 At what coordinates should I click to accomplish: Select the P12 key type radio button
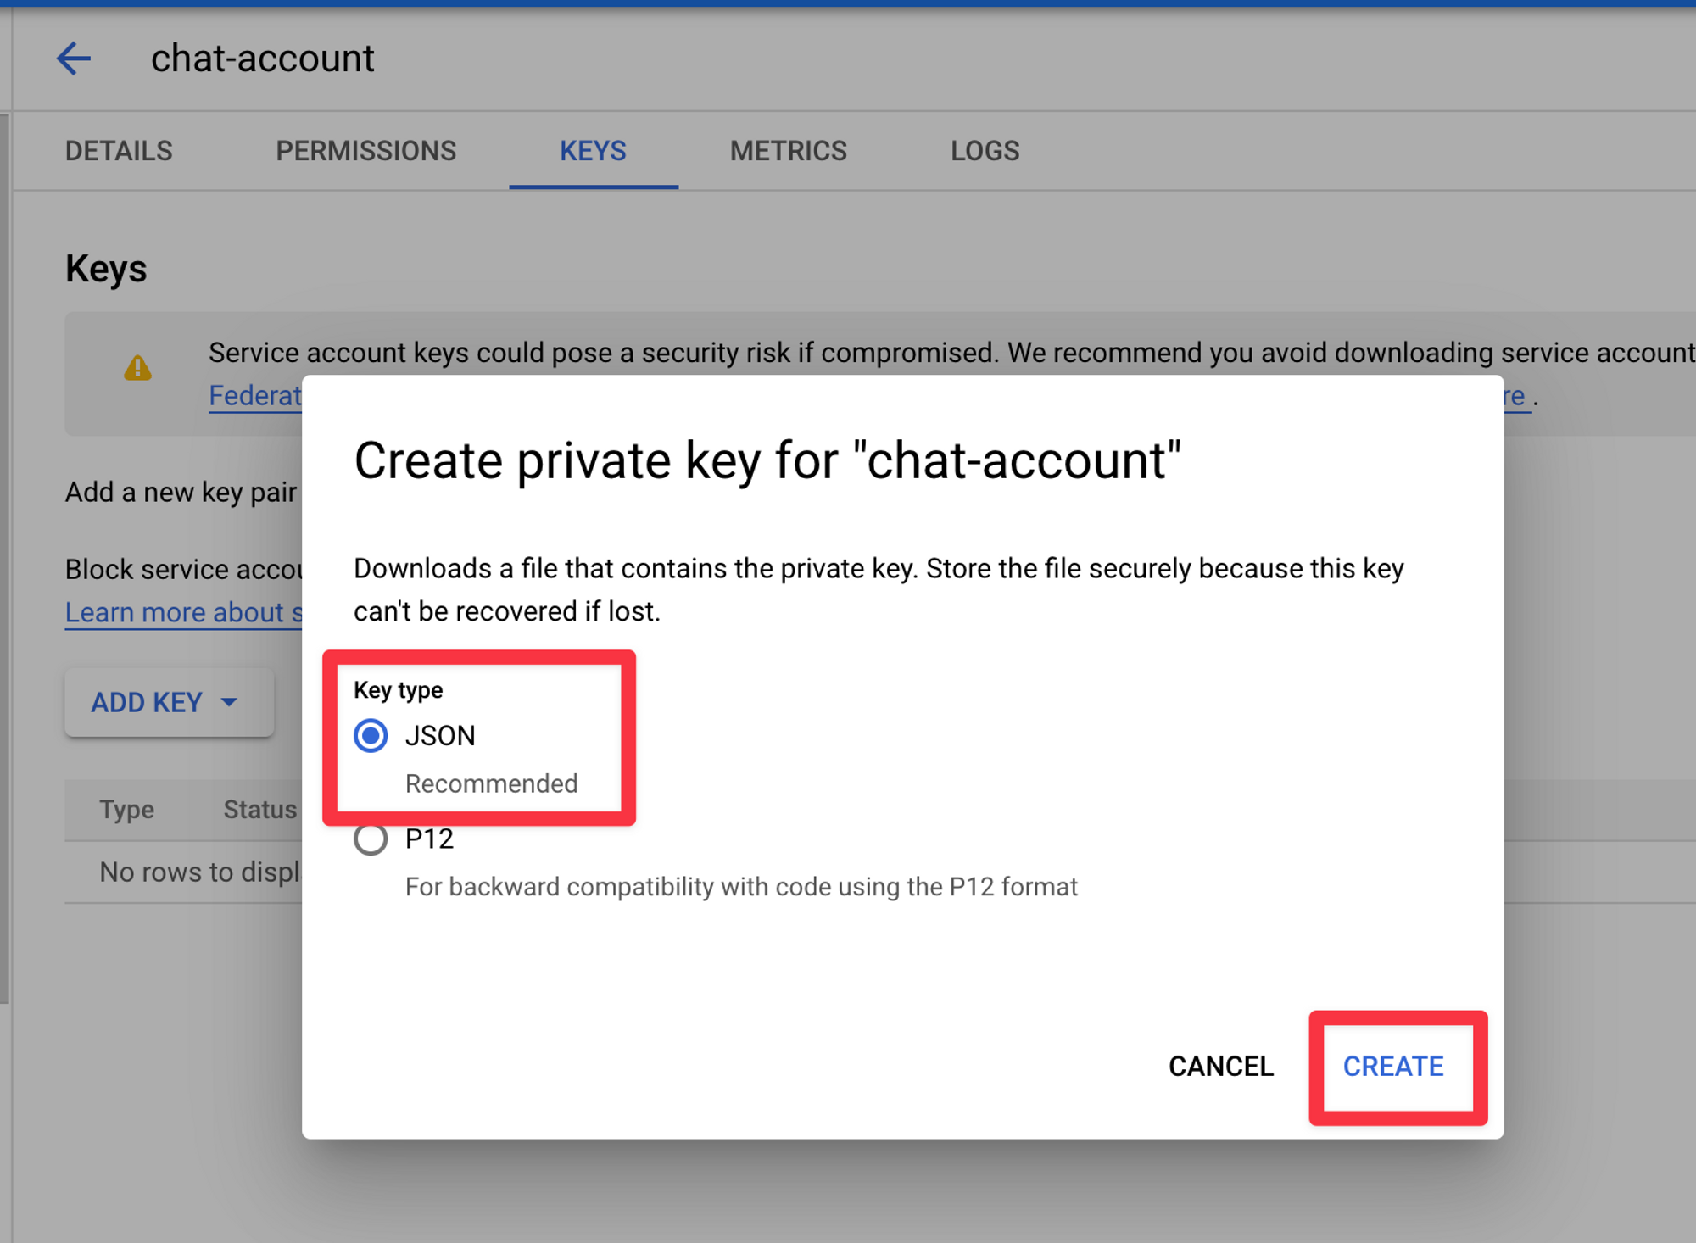pos(371,839)
